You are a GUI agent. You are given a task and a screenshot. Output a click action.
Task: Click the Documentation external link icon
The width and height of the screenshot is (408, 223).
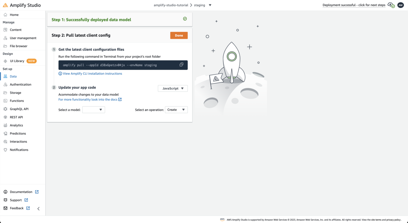pyautogui.click(x=37, y=192)
